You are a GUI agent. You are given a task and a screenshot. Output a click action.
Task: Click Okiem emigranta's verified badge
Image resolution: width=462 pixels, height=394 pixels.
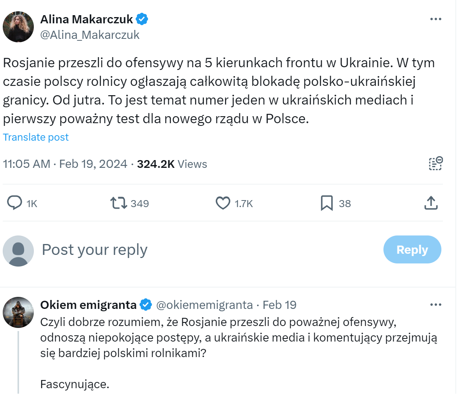click(x=146, y=305)
